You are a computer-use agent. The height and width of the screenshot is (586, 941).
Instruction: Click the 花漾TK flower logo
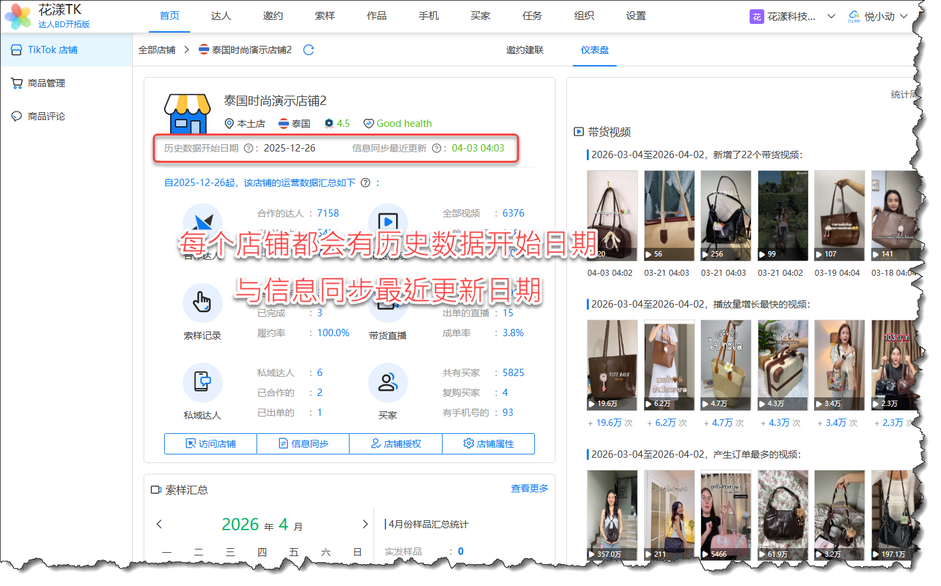[x=18, y=16]
